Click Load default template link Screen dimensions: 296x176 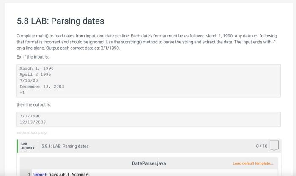tap(253, 163)
